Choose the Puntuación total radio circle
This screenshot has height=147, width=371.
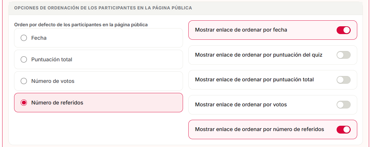(24, 60)
